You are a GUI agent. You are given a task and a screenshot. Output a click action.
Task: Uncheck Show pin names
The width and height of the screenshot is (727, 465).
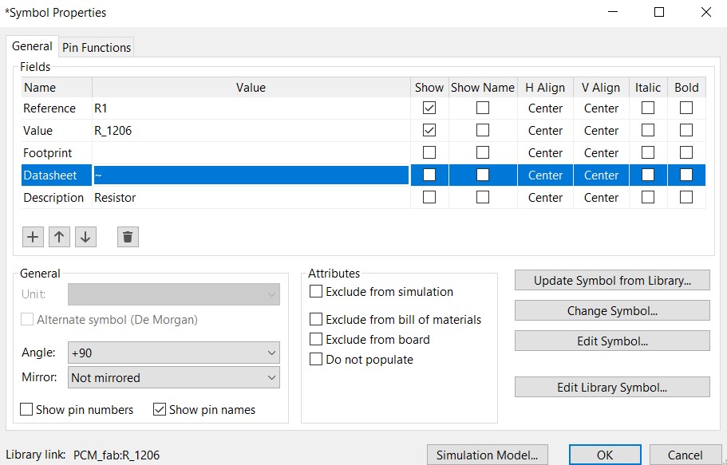160,410
